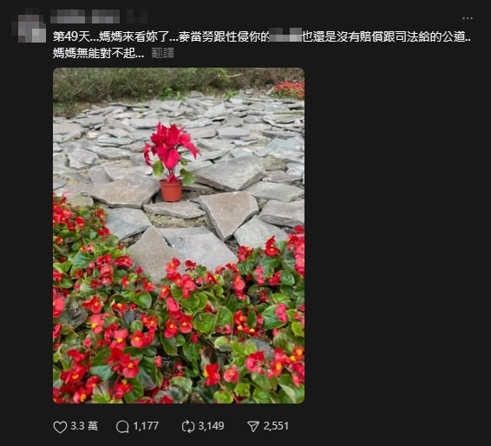Open the thread from the 第49天 text line
The image size is (491, 446).
tap(261, 36)
